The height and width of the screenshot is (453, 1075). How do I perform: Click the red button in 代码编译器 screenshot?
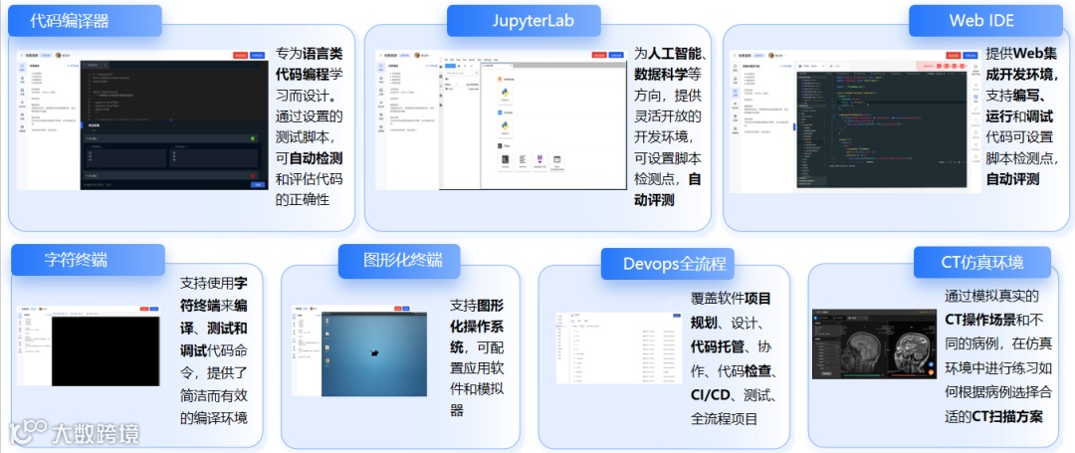[x=241, y=56]
